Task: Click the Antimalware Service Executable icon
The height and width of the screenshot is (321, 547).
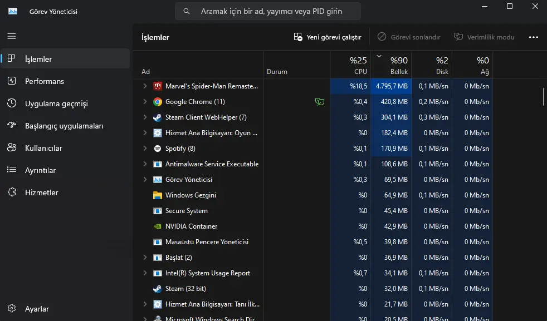Action: click(158, 164)
